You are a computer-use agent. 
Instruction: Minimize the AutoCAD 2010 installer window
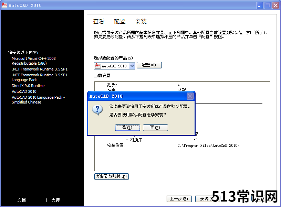point(260,6)
